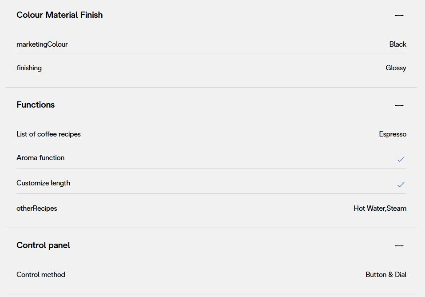
Task: Collapse the Control panel section
Action: [x=399, y=246]
